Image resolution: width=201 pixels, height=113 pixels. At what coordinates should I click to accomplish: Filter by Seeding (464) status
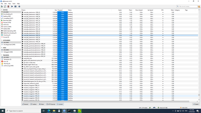coord(7,16)
